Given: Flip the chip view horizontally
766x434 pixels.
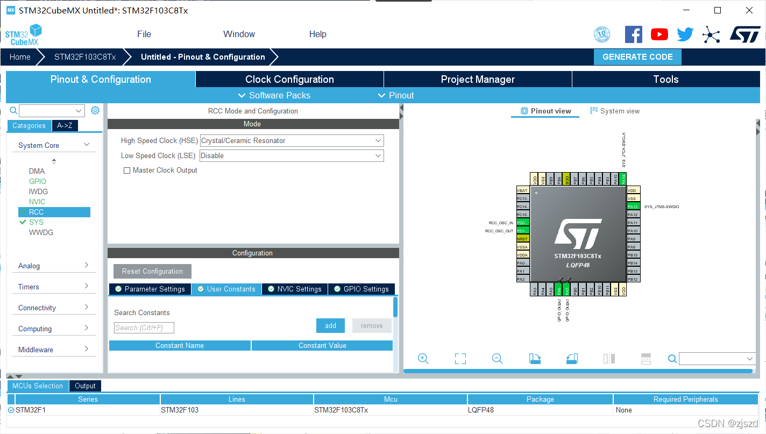Looking at the screenshot, I should pyautogui.click(x=609, y=359).
